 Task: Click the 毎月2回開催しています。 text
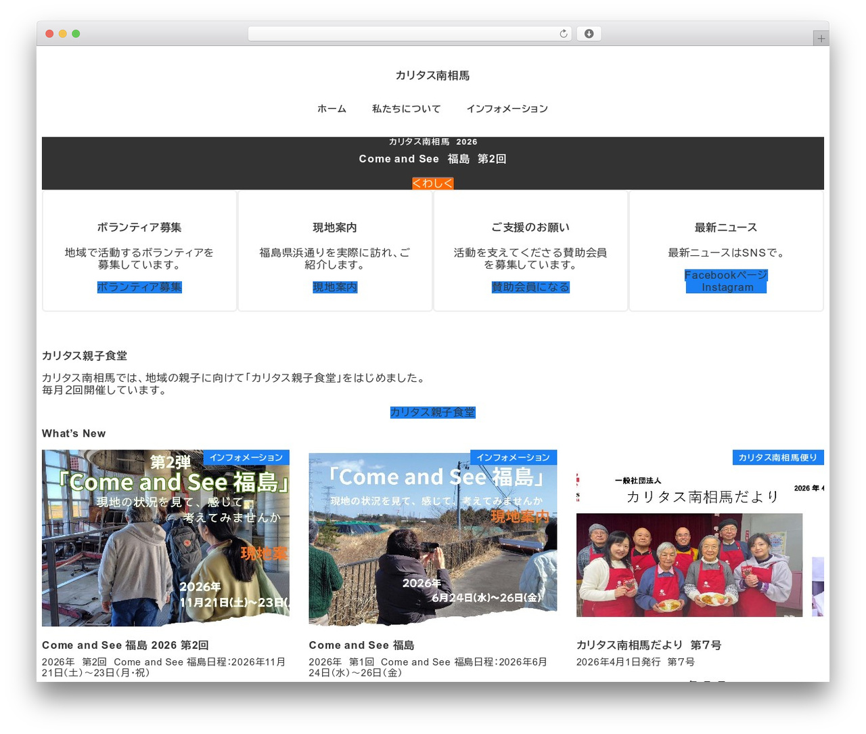[105, 390]
